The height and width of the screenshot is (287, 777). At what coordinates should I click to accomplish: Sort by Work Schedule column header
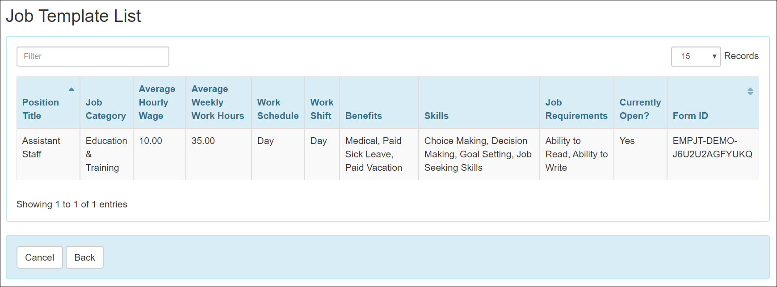click(277, 109)
